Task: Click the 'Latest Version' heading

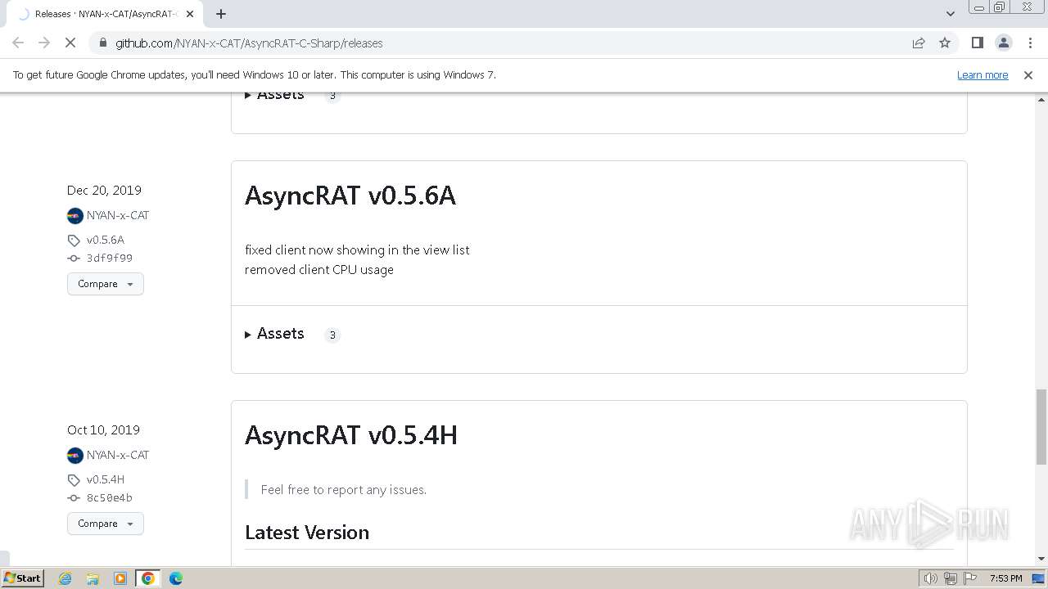Action: click(307, 533)
